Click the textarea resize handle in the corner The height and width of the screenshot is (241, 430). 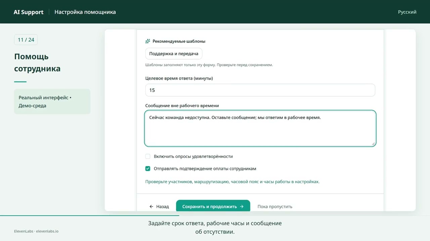point(373,143)
